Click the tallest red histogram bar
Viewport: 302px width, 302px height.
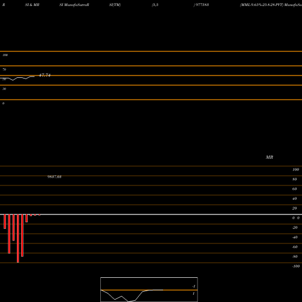tap(18, 239)
